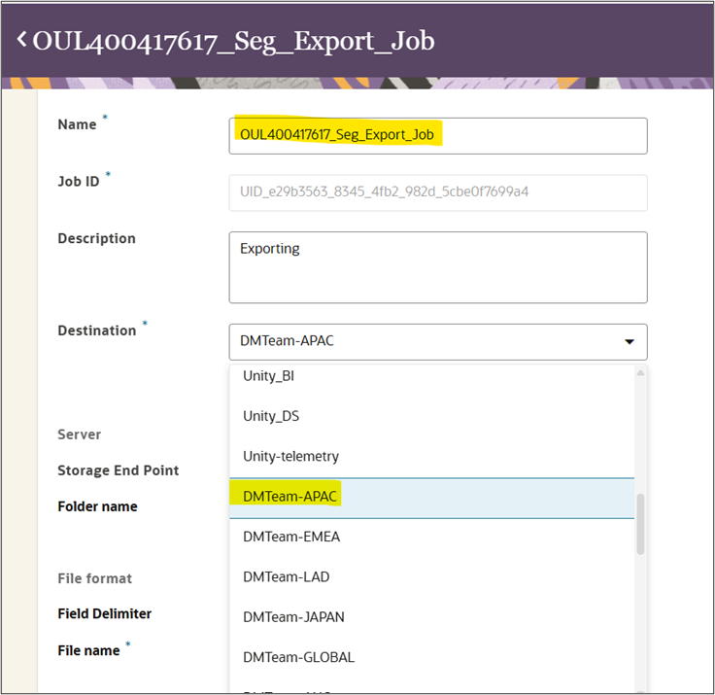Screen dimensions: 715x695
Task: Click the OUL400417617_Seg_Export_Job page title
Action: pos(233,40)
